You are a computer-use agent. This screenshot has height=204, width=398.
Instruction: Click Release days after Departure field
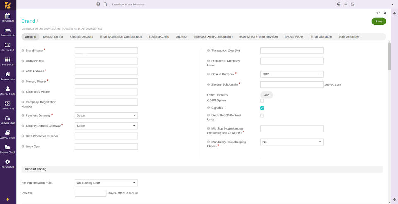click(90, 193)
